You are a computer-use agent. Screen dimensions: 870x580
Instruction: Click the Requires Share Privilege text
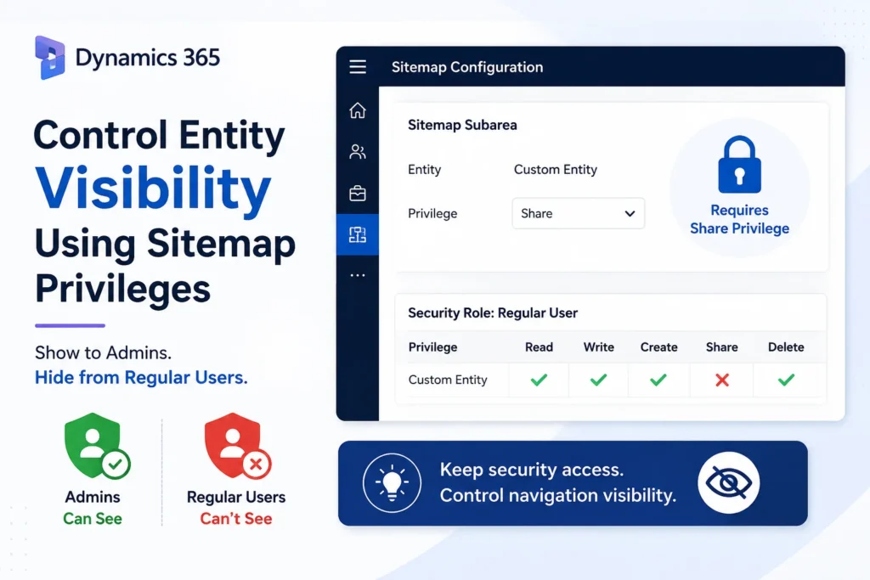(x=739, y=219)
